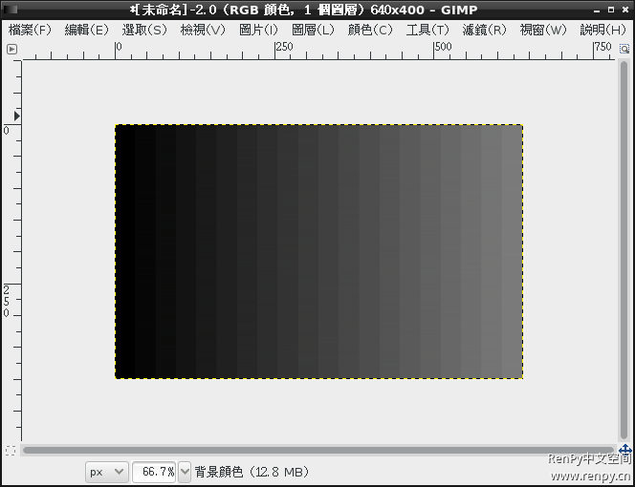
Task: Click the vertical scrollbar
Action: pyautogui.click(x=624, y=250)
